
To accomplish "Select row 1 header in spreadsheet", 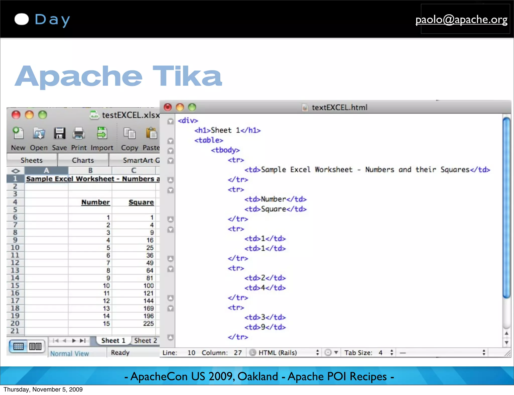I will pyautogui.click(x=15, y=179).
